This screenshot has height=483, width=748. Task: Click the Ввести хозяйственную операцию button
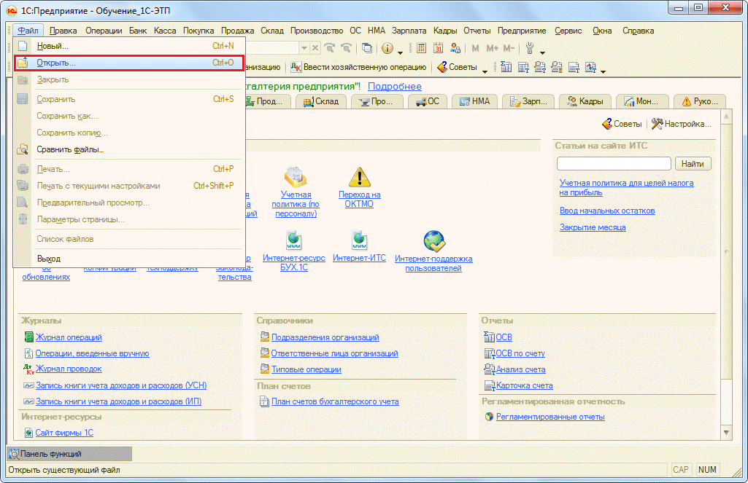pos(358,67)
